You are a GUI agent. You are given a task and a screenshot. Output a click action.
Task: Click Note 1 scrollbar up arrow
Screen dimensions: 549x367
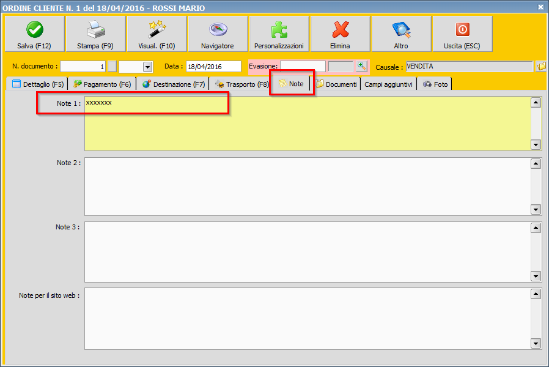pos(536,103)
